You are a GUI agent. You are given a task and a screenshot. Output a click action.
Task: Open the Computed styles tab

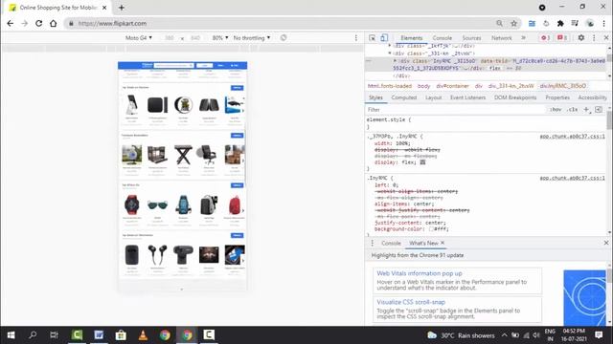click(404, 97)
